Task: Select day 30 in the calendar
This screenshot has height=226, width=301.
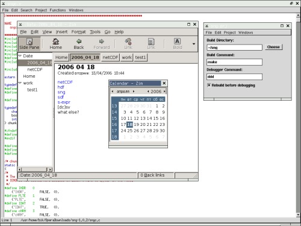Action: 162,131
